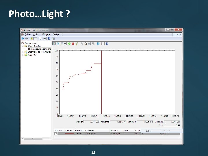This screenshot has width=208, height=156.
Task: Click the Help icon in graph toolbar
Action: pyautogui.click(x=107, y=44)
